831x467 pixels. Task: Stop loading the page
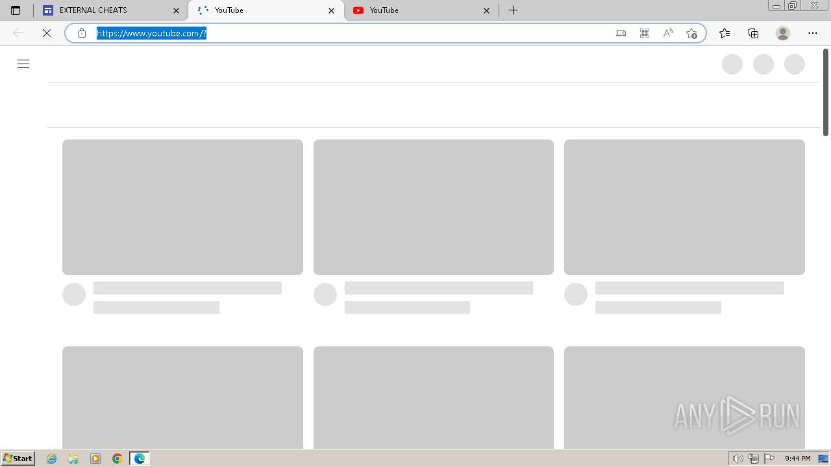tap(47, 33)
